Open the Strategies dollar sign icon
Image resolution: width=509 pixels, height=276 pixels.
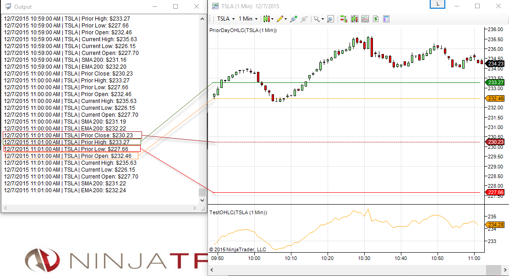click(376, 19)
